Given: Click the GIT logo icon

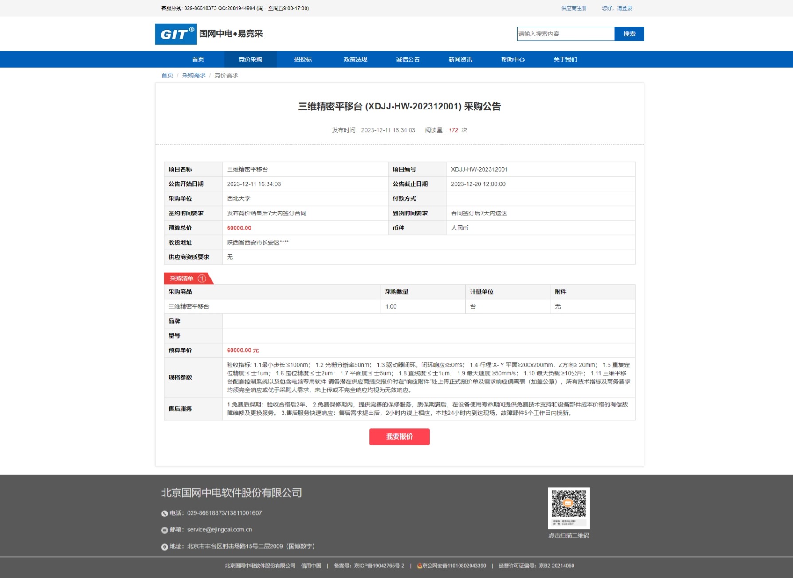Looking at the screenshot, I should (176, 34).
